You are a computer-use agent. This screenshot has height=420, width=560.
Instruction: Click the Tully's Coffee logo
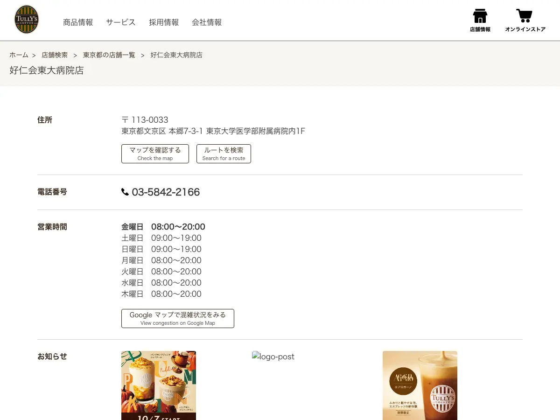(x=27, y=20)
